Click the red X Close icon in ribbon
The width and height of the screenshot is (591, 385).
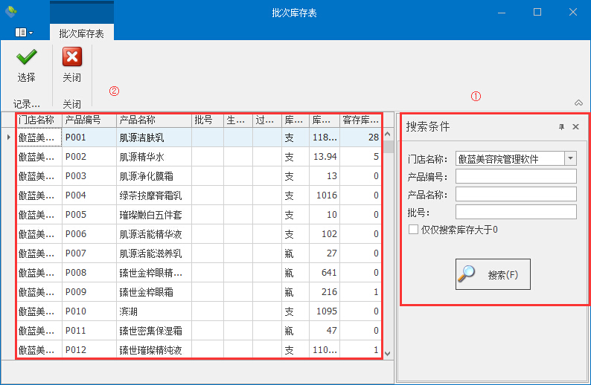(x=72, y=58)
